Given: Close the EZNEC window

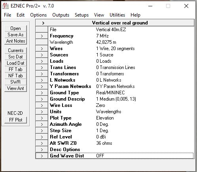Looking at the screenshot, I should (186, 6).
